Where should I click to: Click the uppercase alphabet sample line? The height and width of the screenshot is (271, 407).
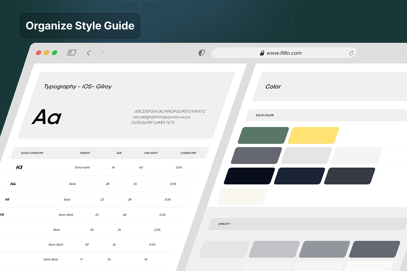click(x=170, y=111)
